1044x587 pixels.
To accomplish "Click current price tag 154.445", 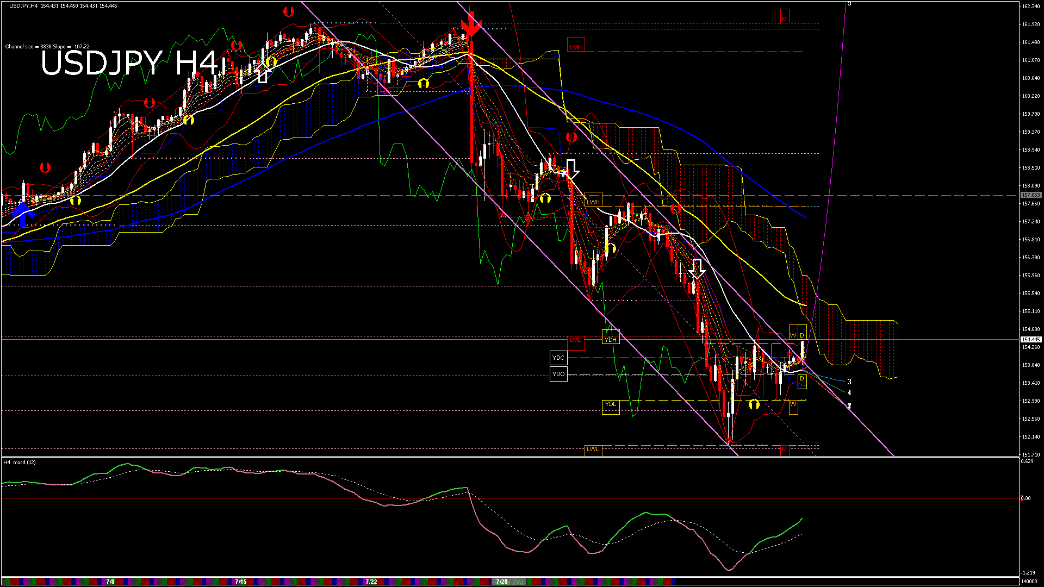I will pos(1030,339).
